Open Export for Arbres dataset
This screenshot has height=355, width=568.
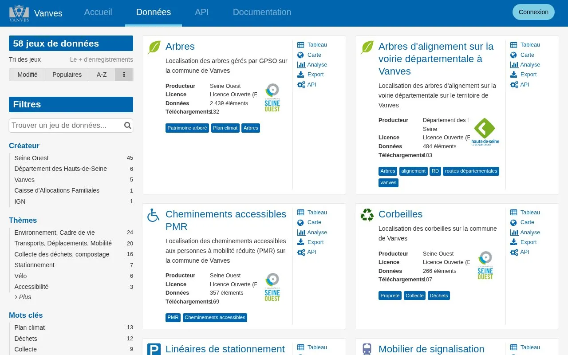click(311, 75)
